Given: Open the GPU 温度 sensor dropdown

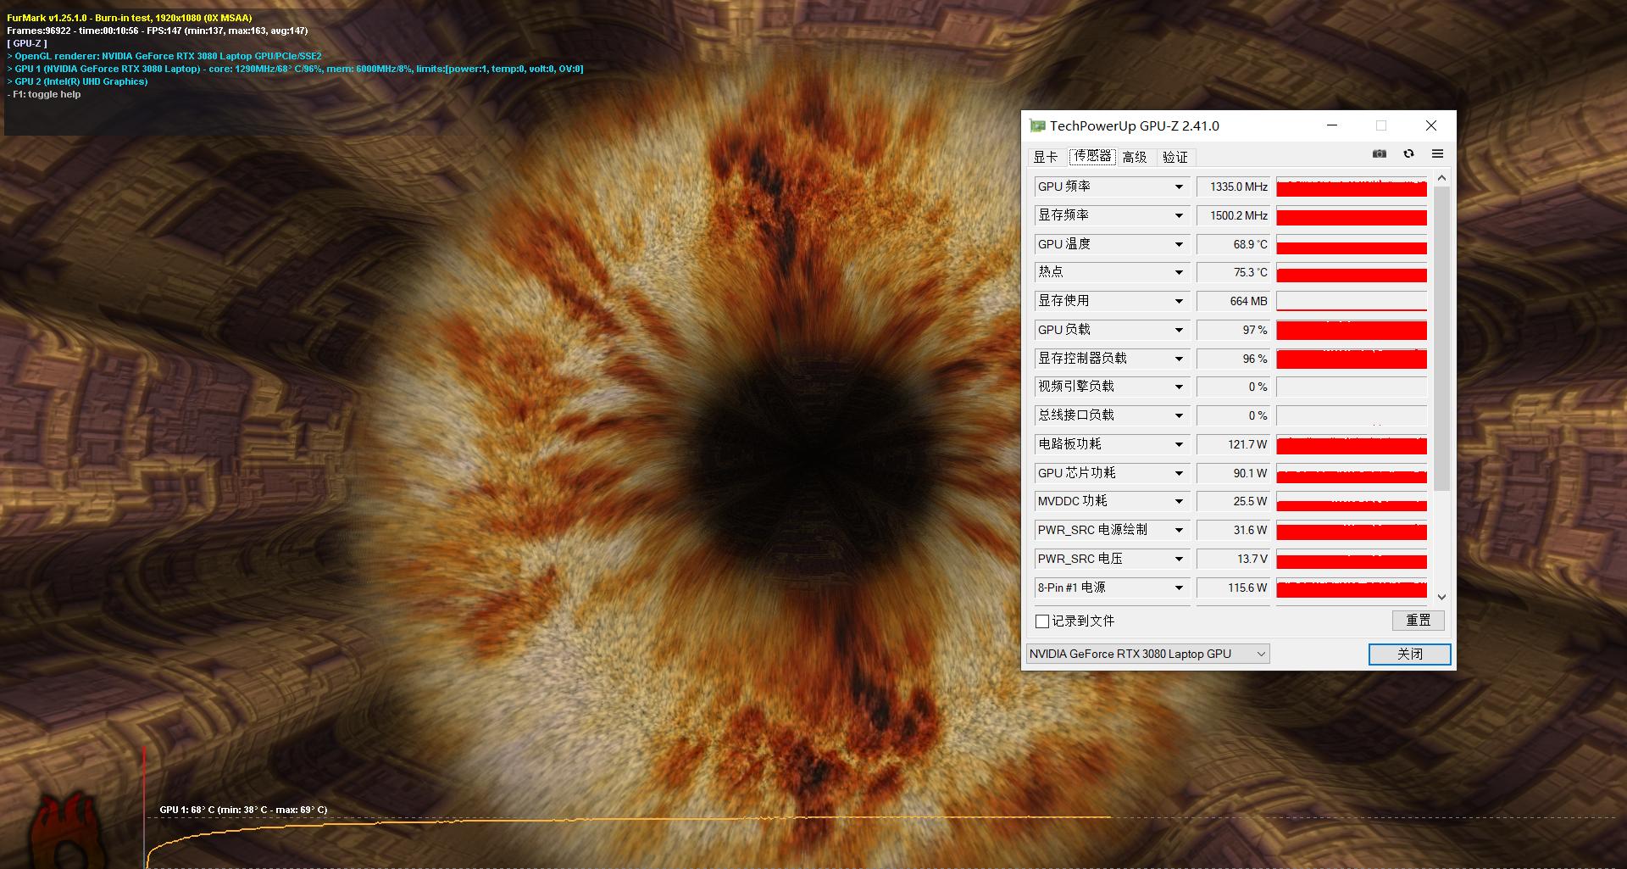Looking at the screenshot, I should [x=1179, y=244].
